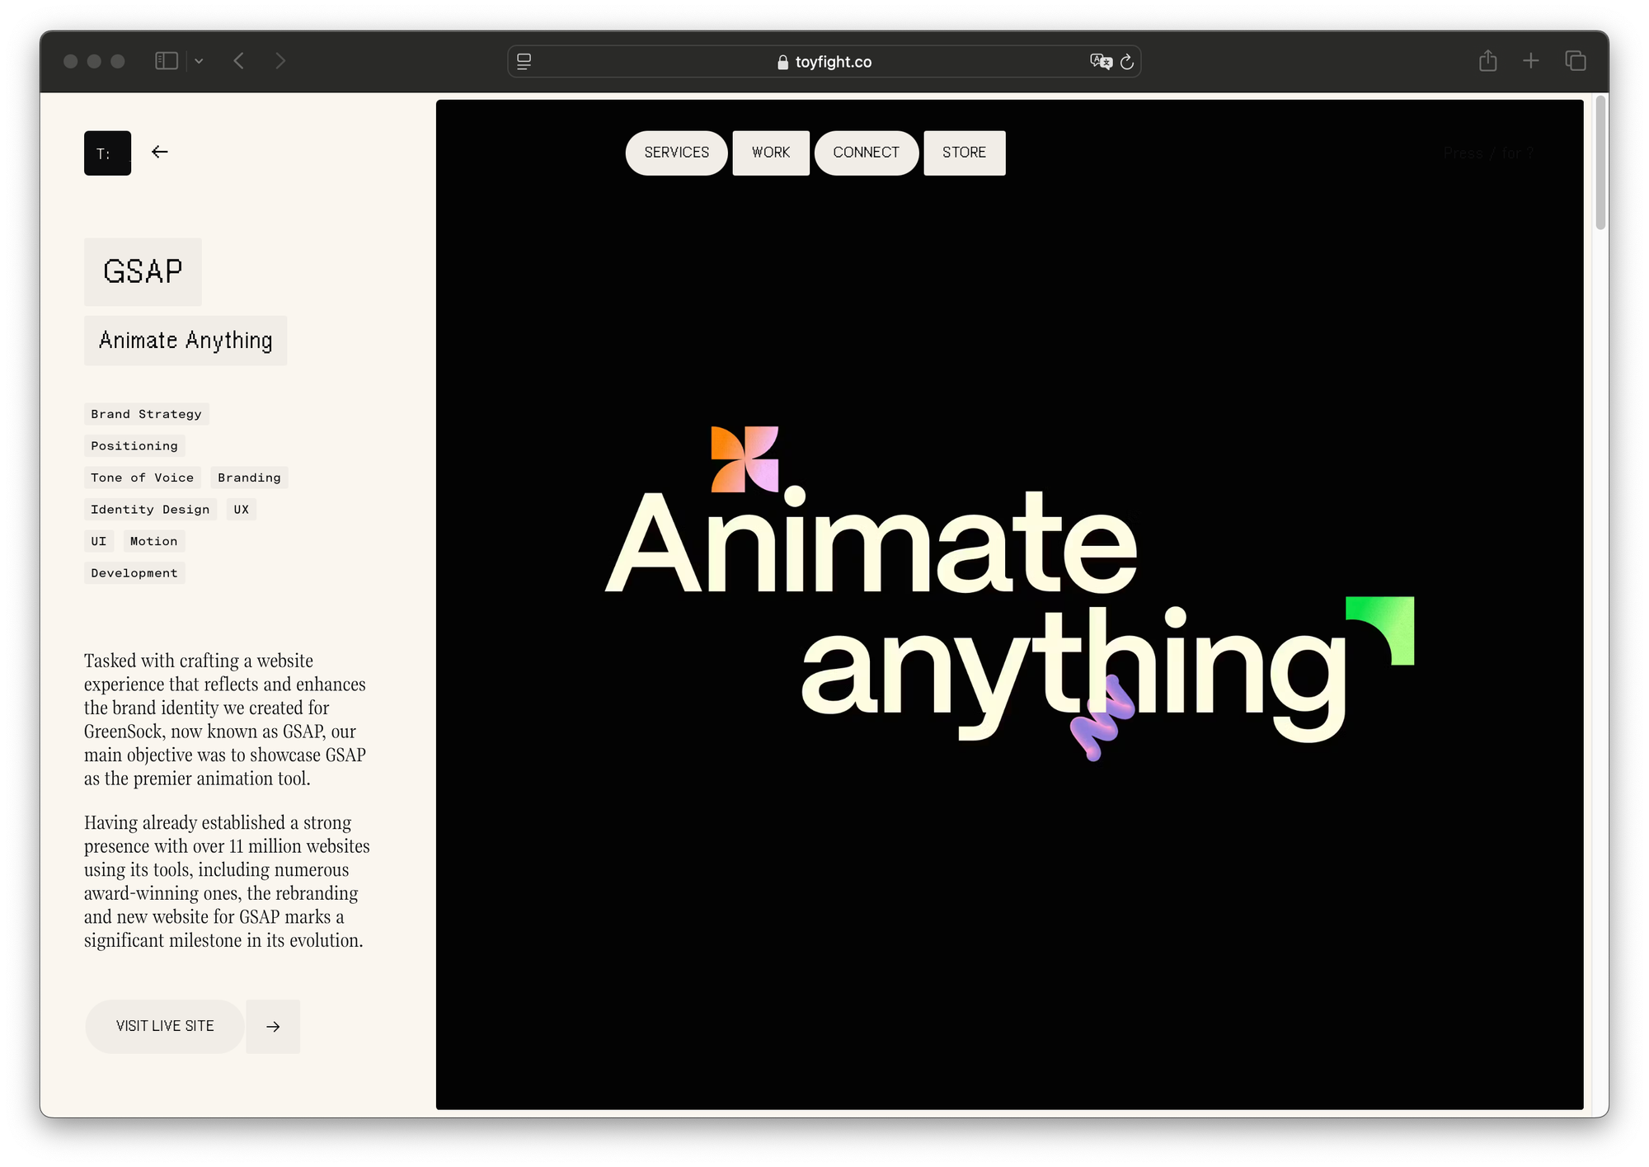The width and height of the screenshot is (1649, 1167).
Task: Click the arrow button beside Visit Live Site
Action: coord(273,1027)
